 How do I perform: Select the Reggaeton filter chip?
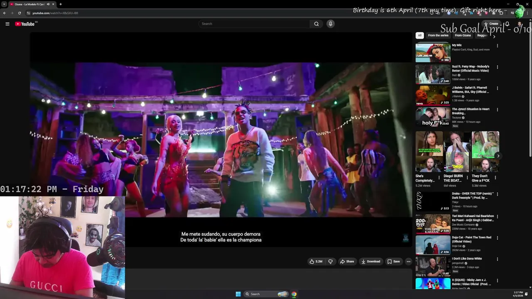click(482, 35)
